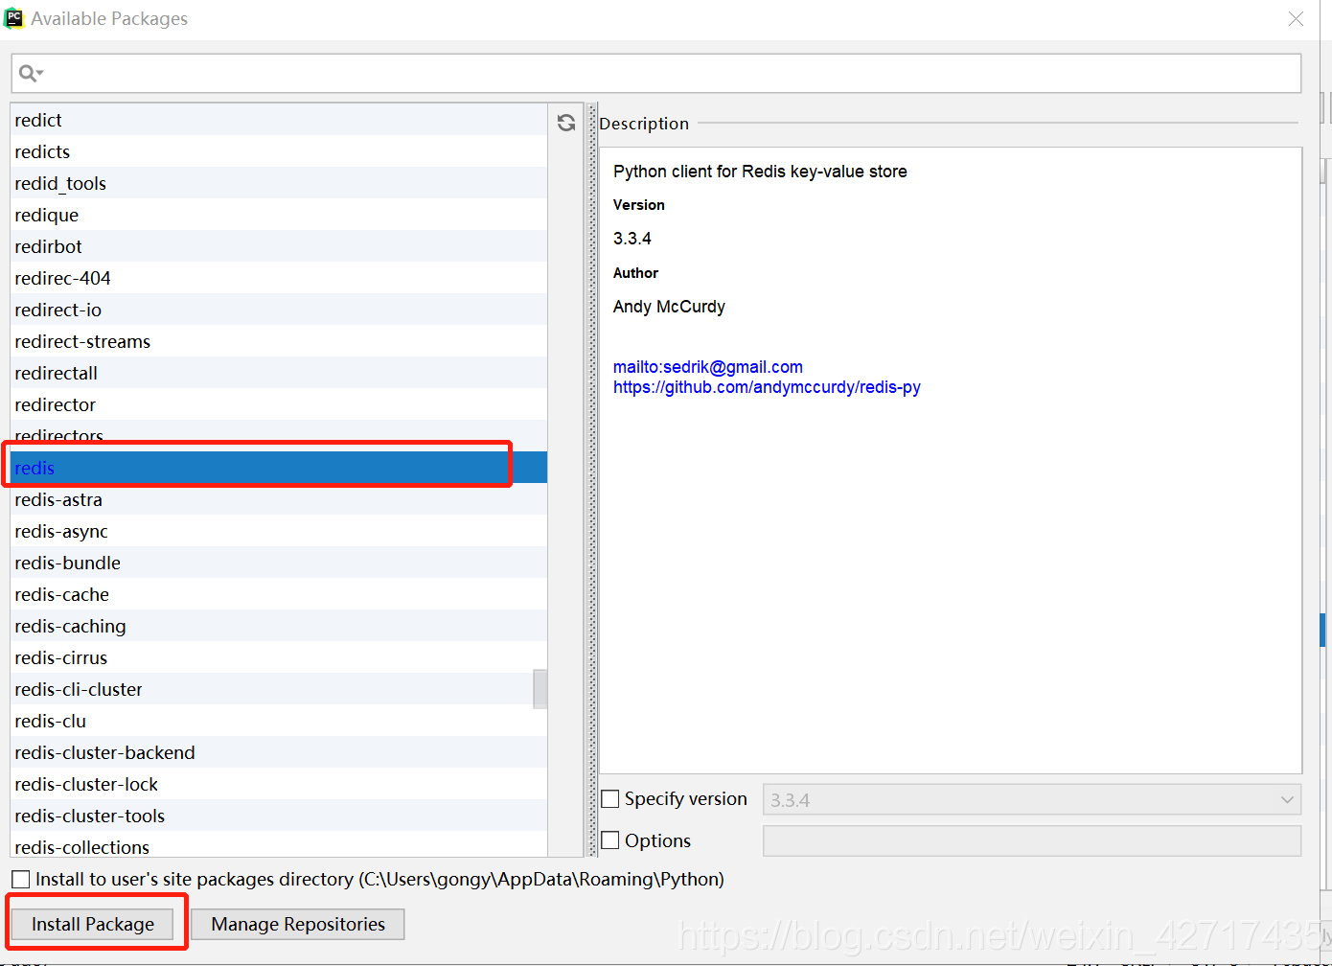This screenshot has height=966, width=1332.
Task: Select the redict package
Action: [279, 120]
